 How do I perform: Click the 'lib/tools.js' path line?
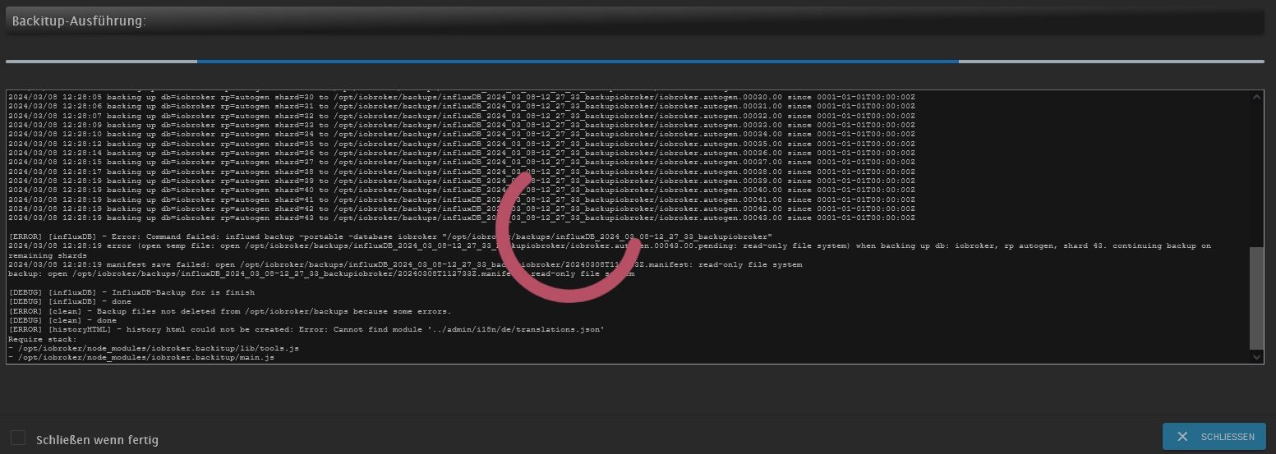[154, 348]
